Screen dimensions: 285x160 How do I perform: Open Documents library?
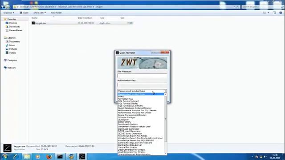pos(15,41)
